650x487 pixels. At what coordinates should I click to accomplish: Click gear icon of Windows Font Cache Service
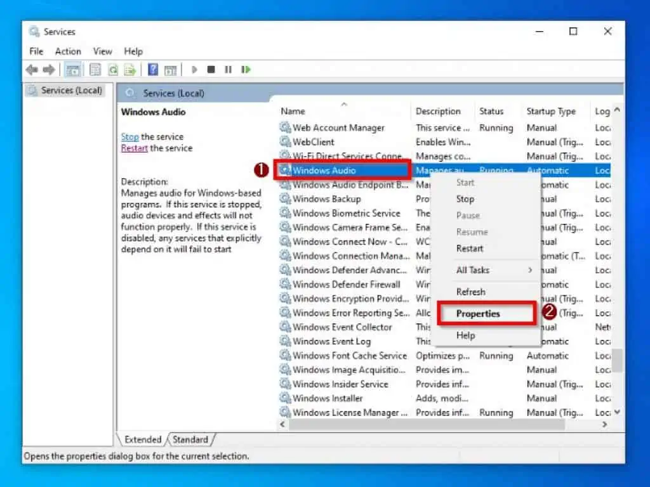point(285,355)
